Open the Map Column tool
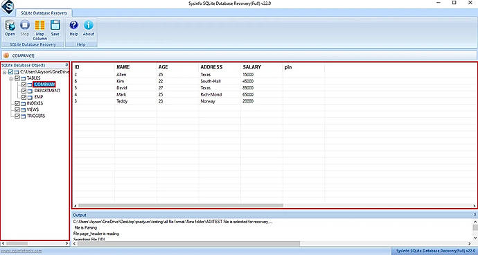 click(39, 26)
